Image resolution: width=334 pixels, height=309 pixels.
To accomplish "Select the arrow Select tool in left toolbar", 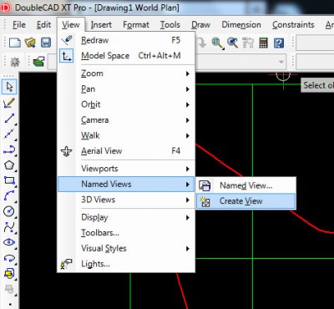I will [x=9, y=87].
